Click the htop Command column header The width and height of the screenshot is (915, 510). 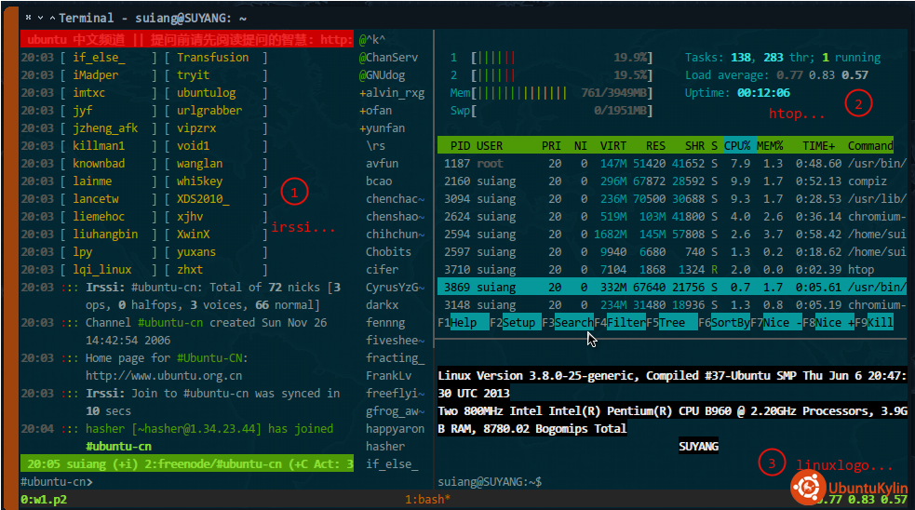870,146
